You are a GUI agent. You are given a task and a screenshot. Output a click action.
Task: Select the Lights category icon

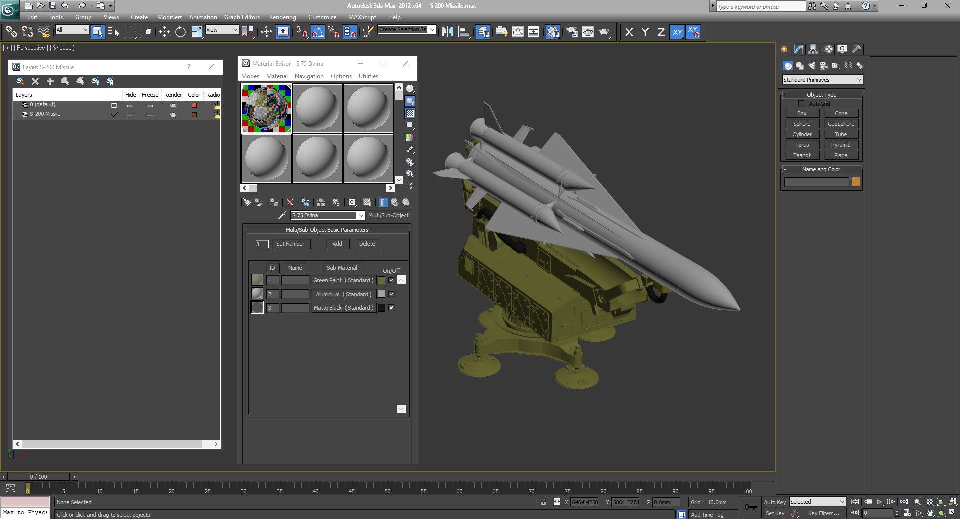(x=812, y=66)
